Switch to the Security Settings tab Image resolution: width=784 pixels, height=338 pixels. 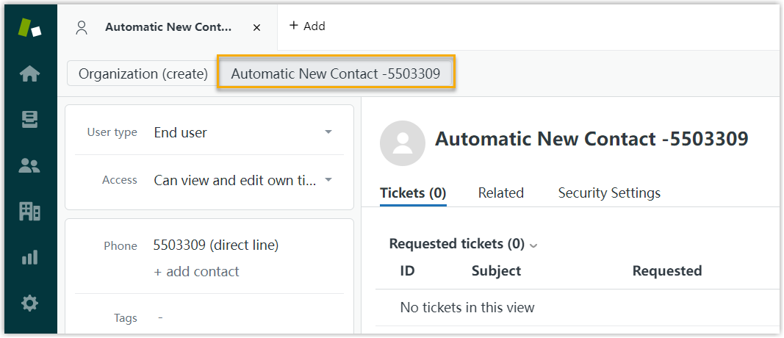(x=608, y=193)
